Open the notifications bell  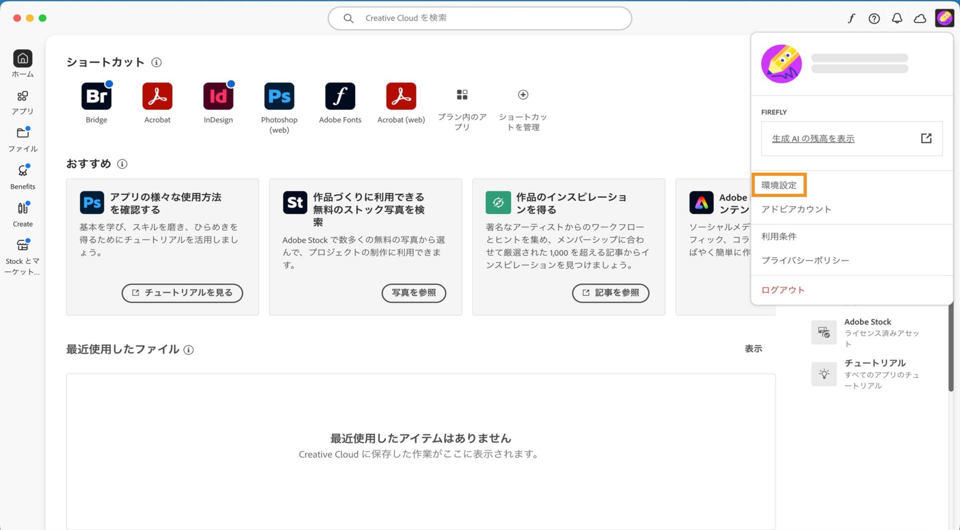pos(897,18)
